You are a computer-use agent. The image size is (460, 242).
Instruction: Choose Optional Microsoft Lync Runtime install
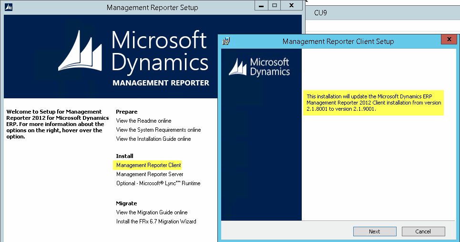(158, 183)
